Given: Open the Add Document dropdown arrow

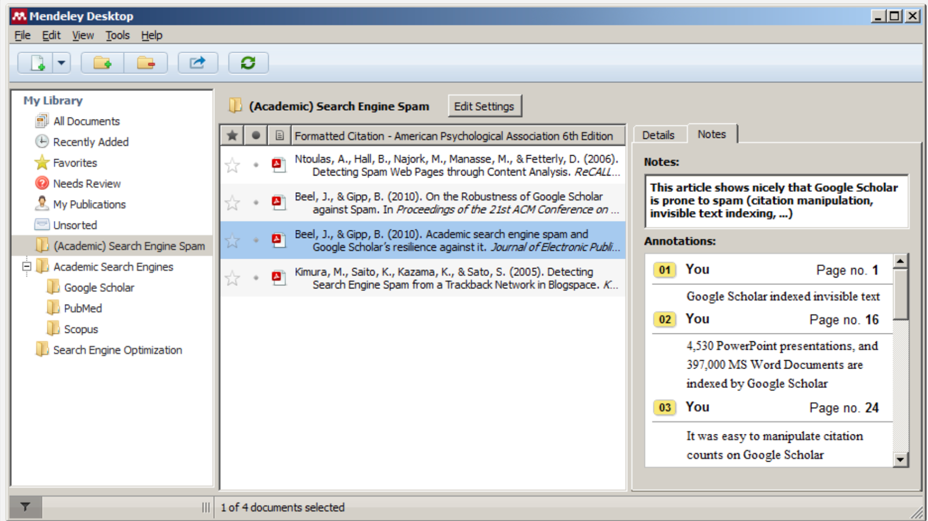Looking at the screenshot, I should [x=61, y=63].
